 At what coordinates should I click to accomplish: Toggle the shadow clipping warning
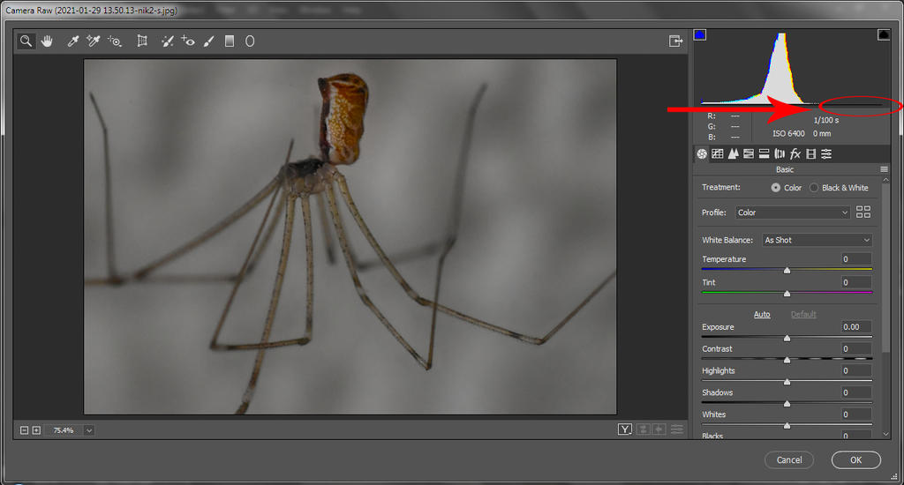pyautogui.click(x=700, y=35)
